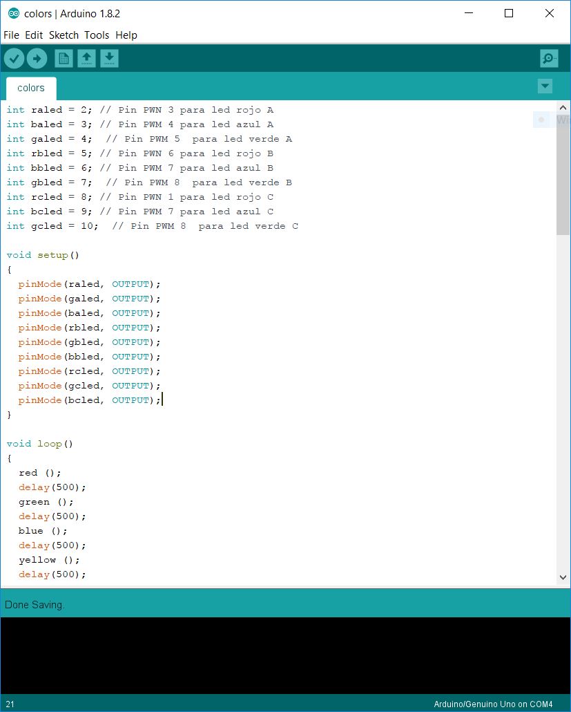Click the line number 21 in status bar

point(10,704)
